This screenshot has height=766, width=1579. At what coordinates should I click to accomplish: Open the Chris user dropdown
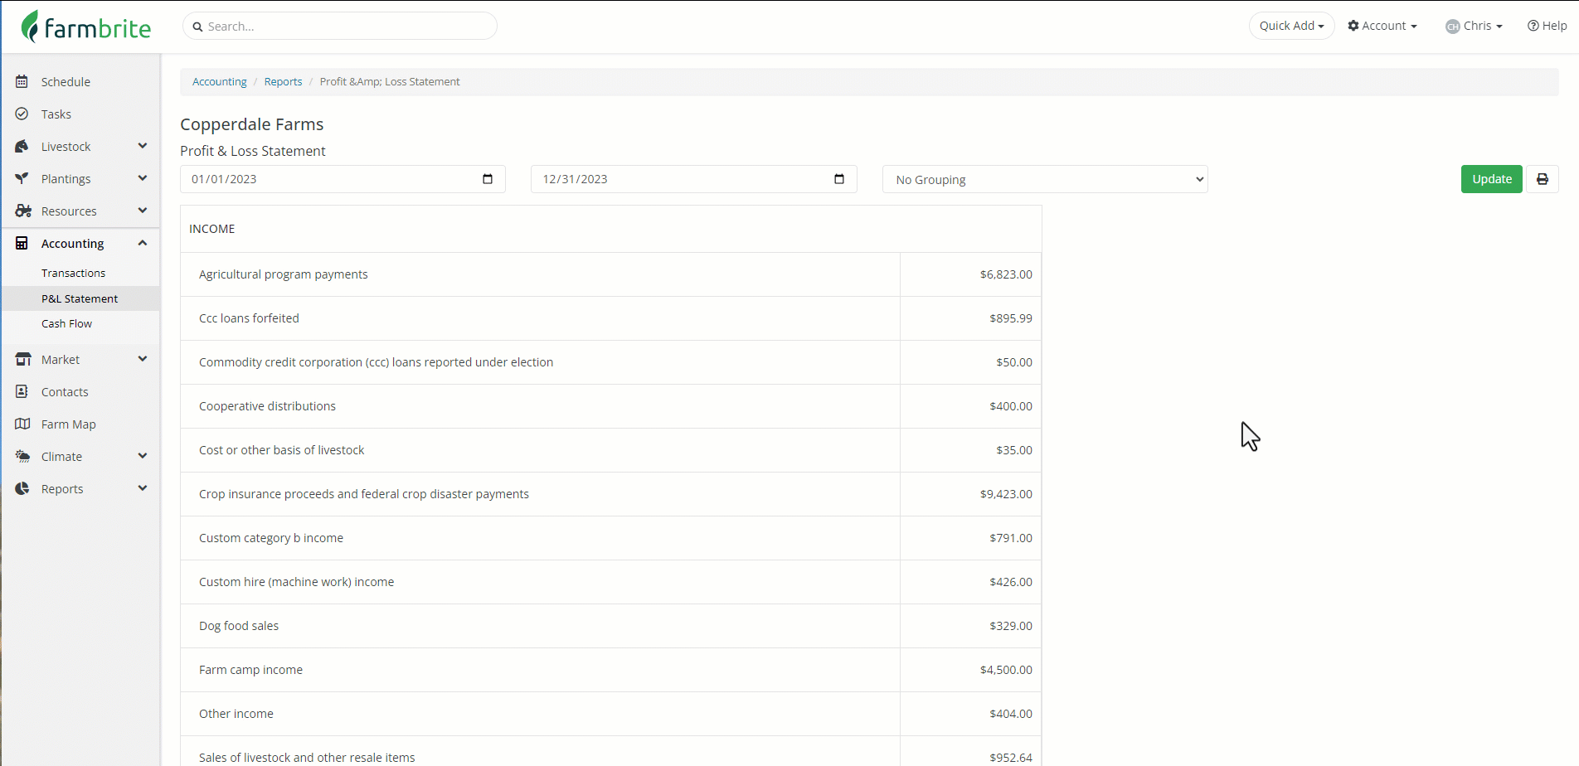(1475, 26)
